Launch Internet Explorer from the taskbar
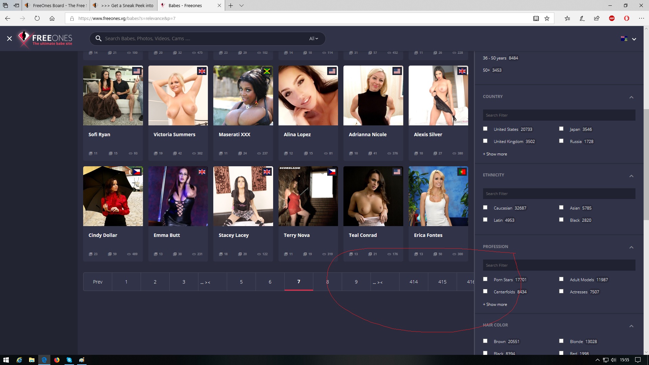The image size is (649, 365). coord(19,360)
